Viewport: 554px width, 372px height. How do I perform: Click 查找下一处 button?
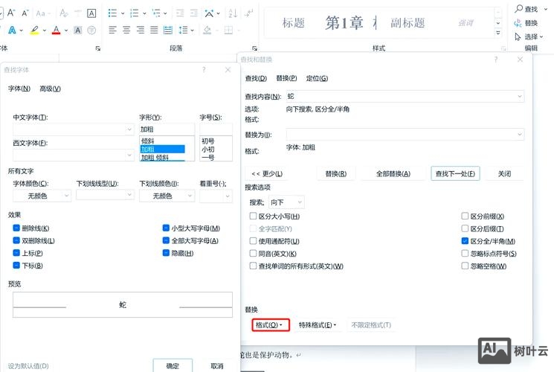pyautogui.click(x=455, y=173)
